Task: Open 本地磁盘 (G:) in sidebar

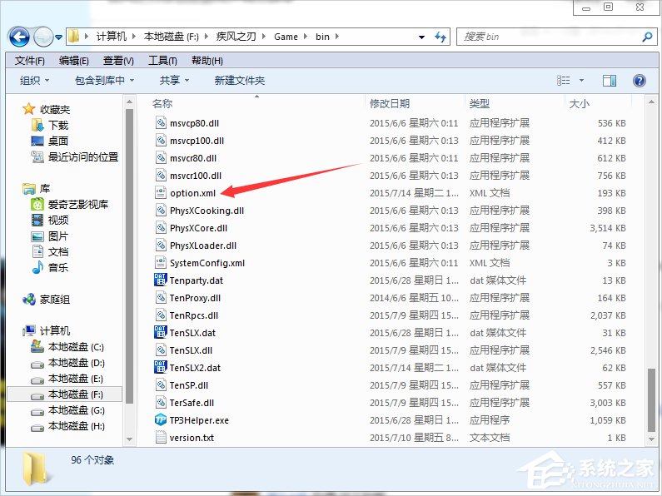Action: [x=76, y=410]
